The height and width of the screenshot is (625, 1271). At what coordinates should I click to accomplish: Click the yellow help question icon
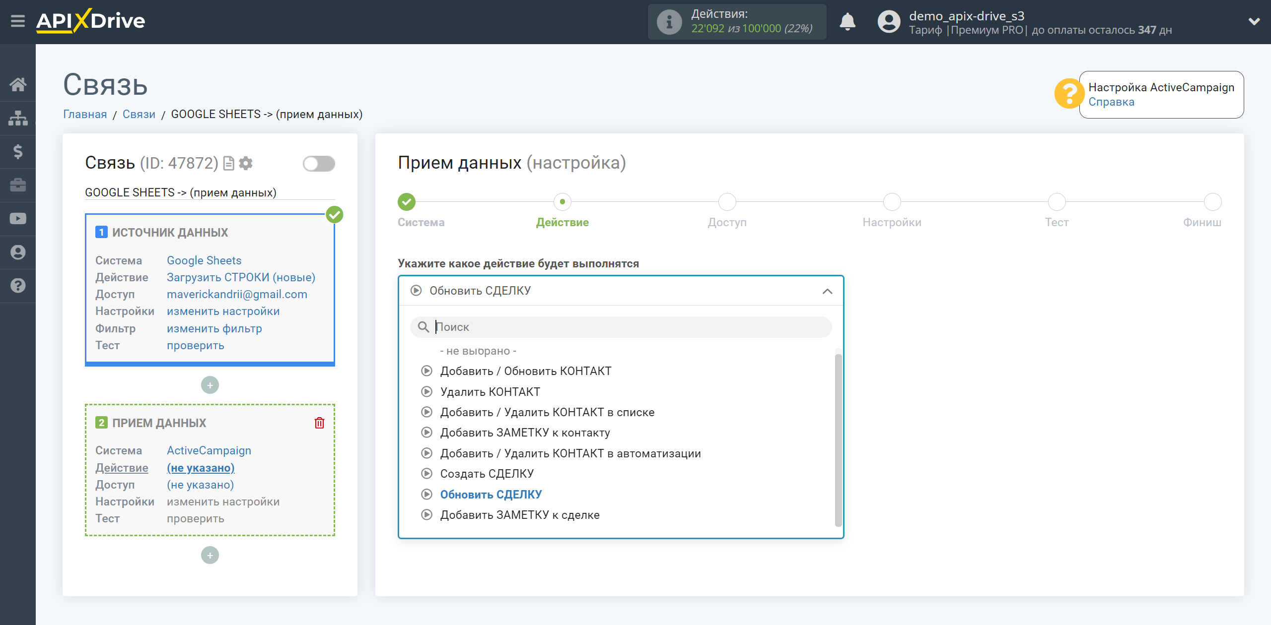pos(1068,94)
